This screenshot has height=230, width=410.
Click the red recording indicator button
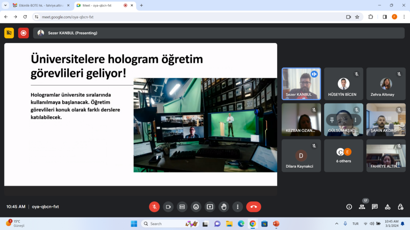point(23,33)
